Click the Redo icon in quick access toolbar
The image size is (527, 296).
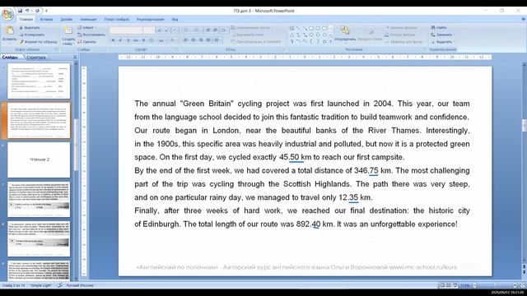pos(37,11)
